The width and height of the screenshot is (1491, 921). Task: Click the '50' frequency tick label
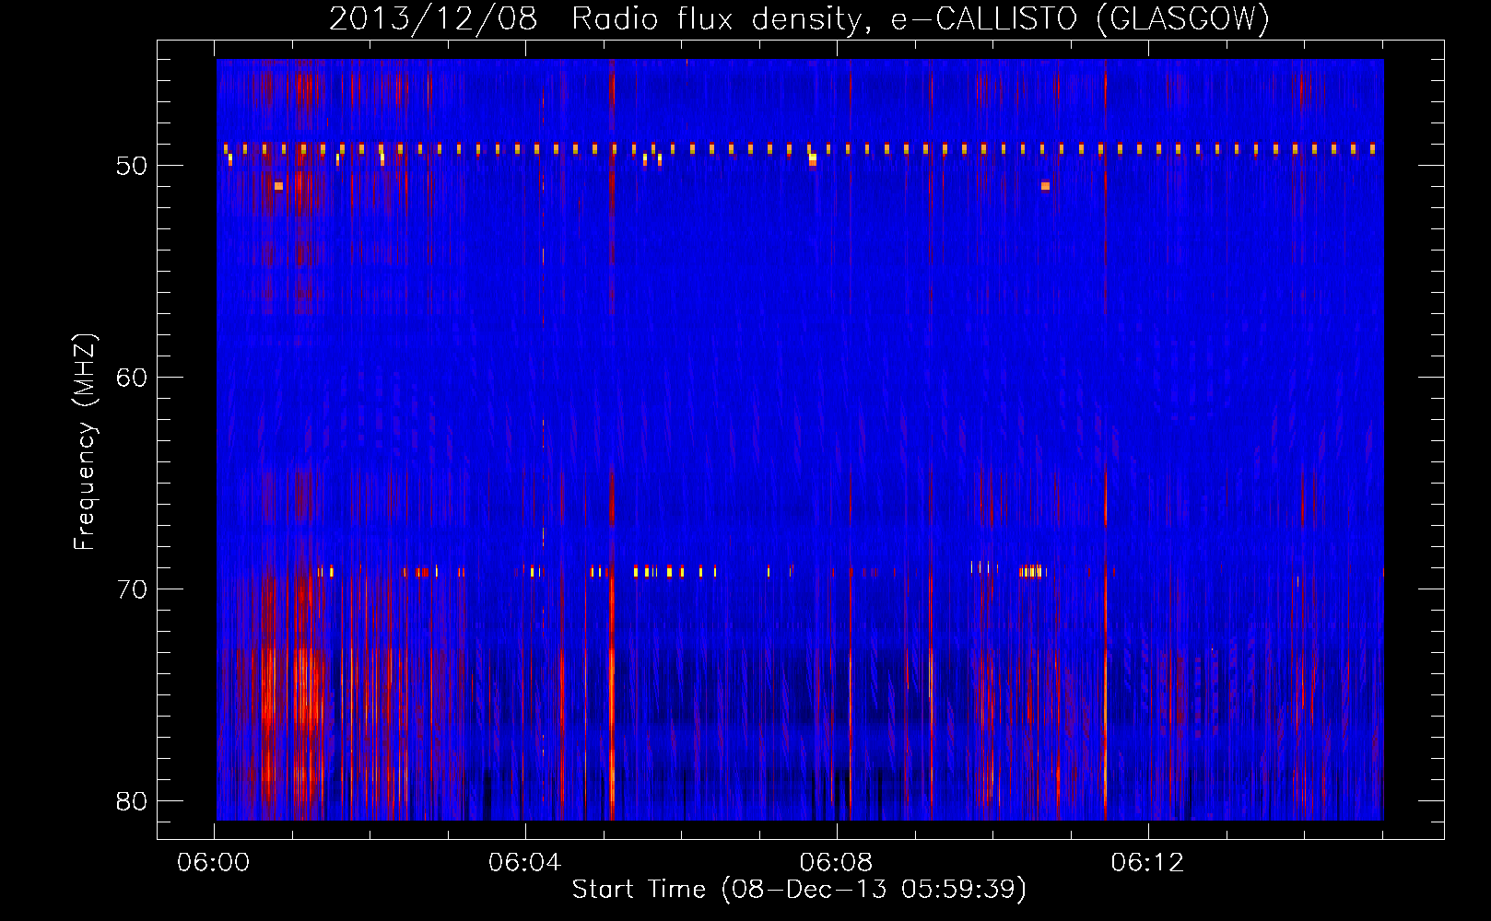132,166
